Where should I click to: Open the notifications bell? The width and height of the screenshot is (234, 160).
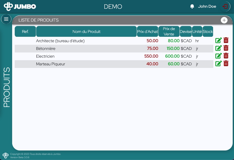click(192, 6)
